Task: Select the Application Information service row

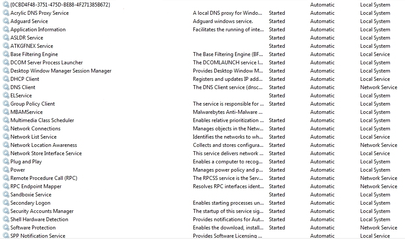Action: click(38, 30)
